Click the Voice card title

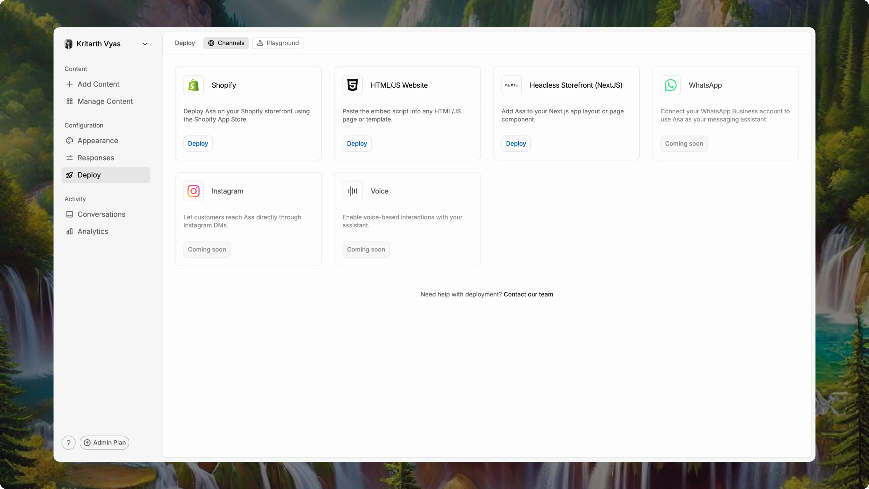pos(379,191)
